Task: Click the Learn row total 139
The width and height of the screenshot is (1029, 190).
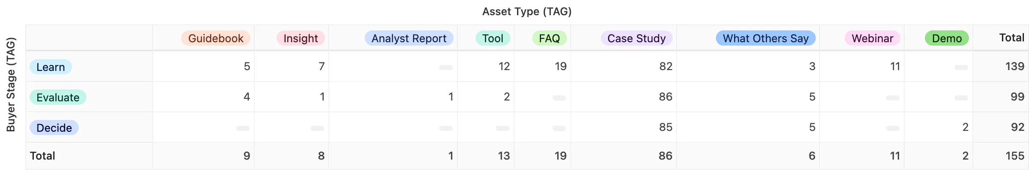Action: click(1015, 66)
